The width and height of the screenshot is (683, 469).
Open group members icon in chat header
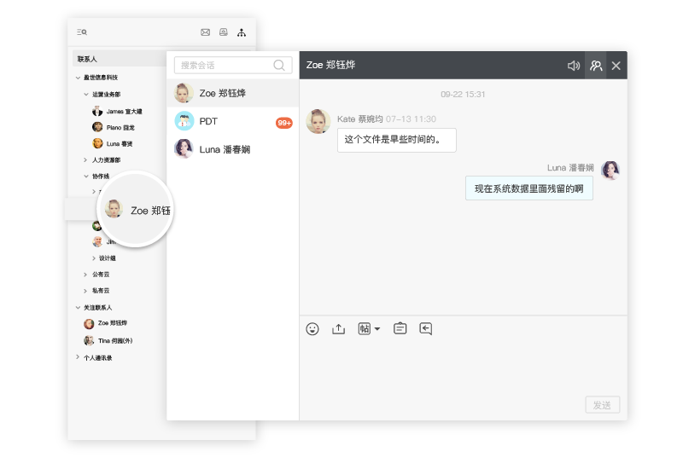point(595,66)
